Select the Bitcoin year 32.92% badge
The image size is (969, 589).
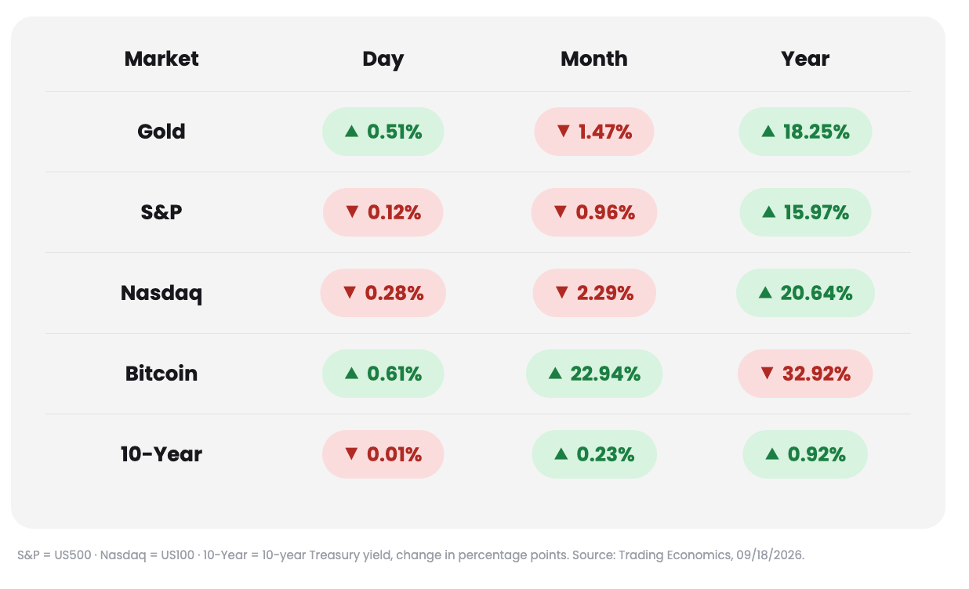[805, 374]
